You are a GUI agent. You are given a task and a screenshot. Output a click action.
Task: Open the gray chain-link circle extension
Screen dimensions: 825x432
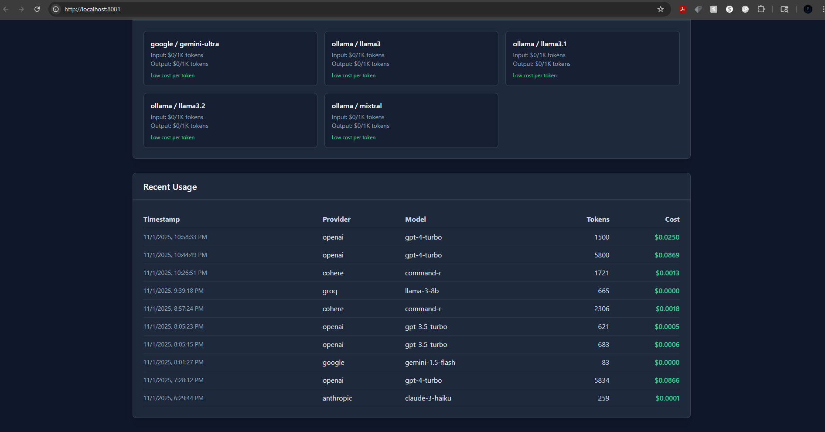745,9
